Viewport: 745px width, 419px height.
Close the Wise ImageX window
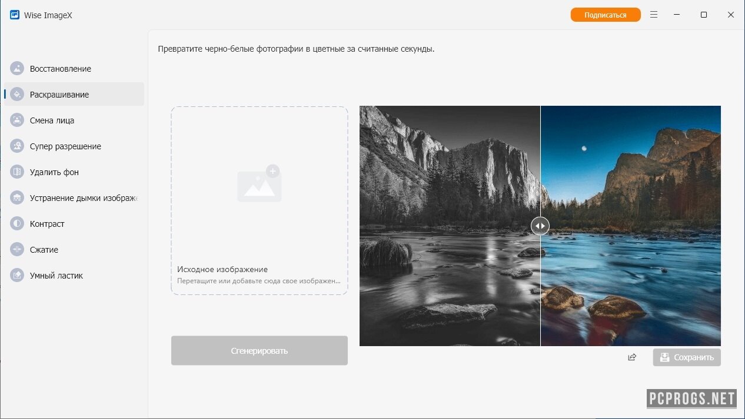(731, 15)
